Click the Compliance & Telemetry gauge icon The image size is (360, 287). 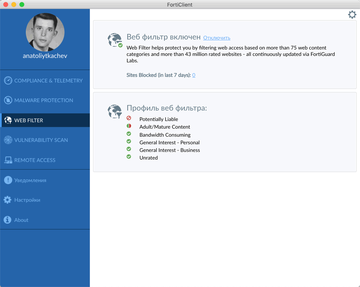coord(8,80)
